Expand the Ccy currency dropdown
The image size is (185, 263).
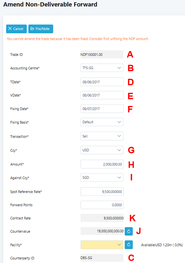coord(102,150)
